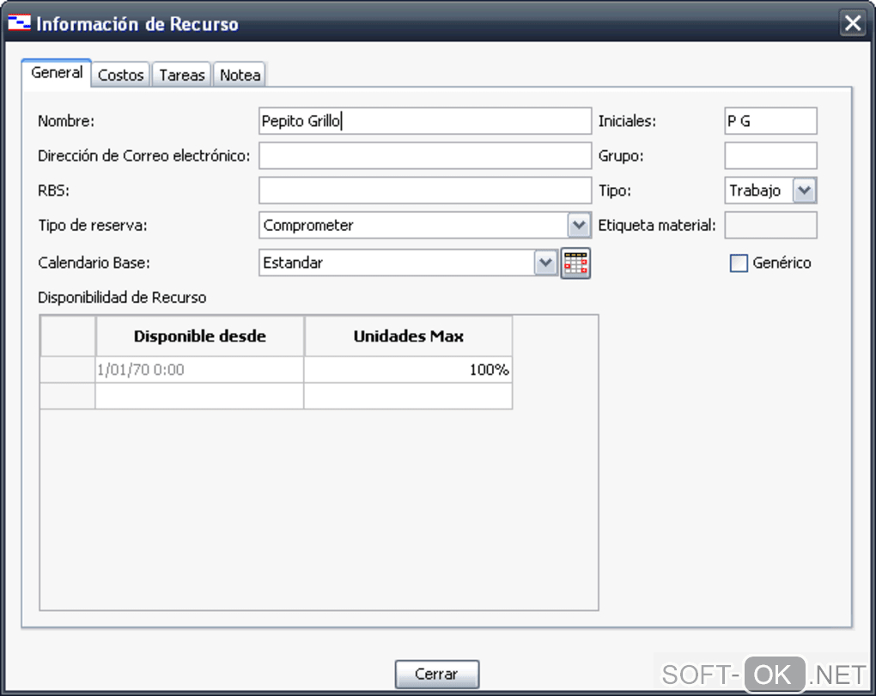Click the Tipo de reserva: label
Viewport: 876px width, 696px height.
pos(93,226)
